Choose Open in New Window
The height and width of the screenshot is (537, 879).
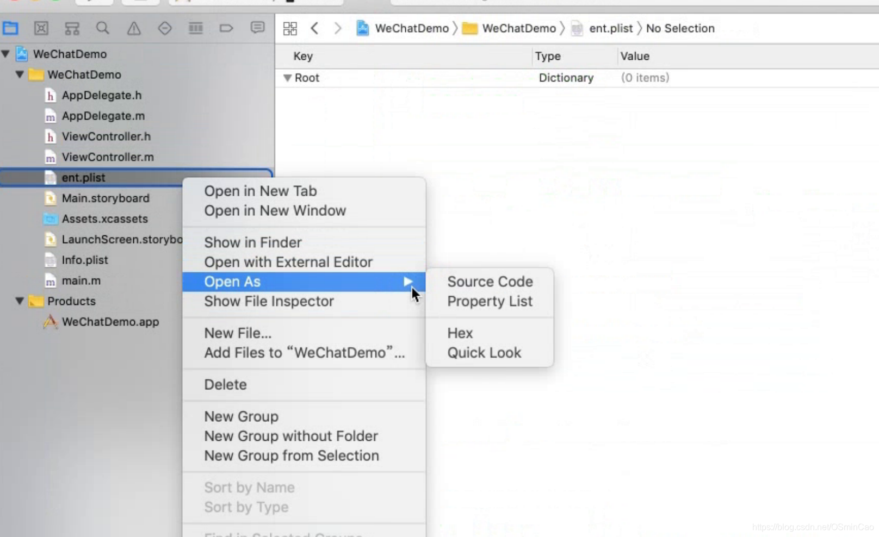[x=304, y=210]
